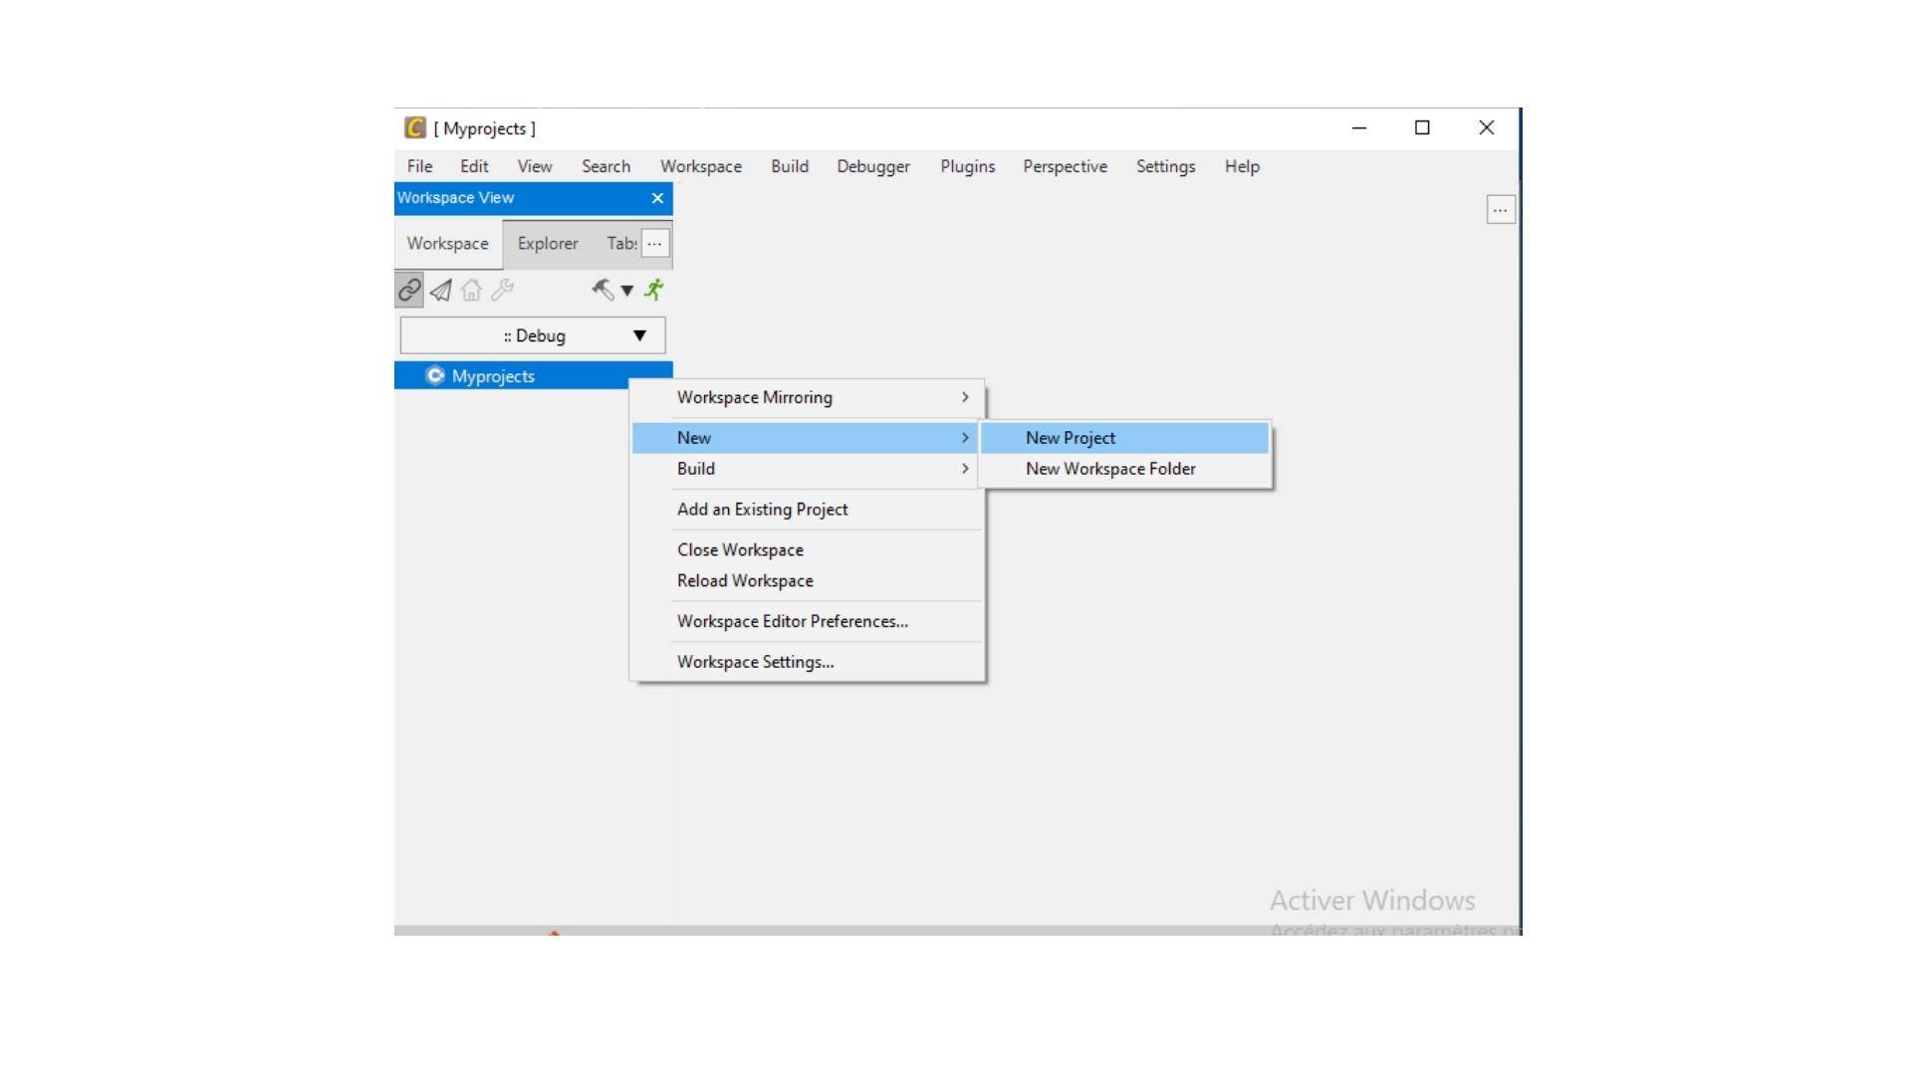Click the paper plane icon in workspace toolbar
The height and width of the screenshot is (1075, 1912).
point(440,290)
